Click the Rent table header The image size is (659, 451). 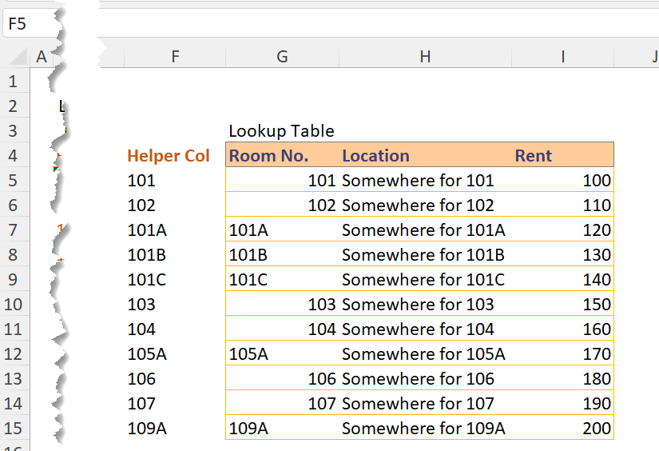click(x=533, y=156)
